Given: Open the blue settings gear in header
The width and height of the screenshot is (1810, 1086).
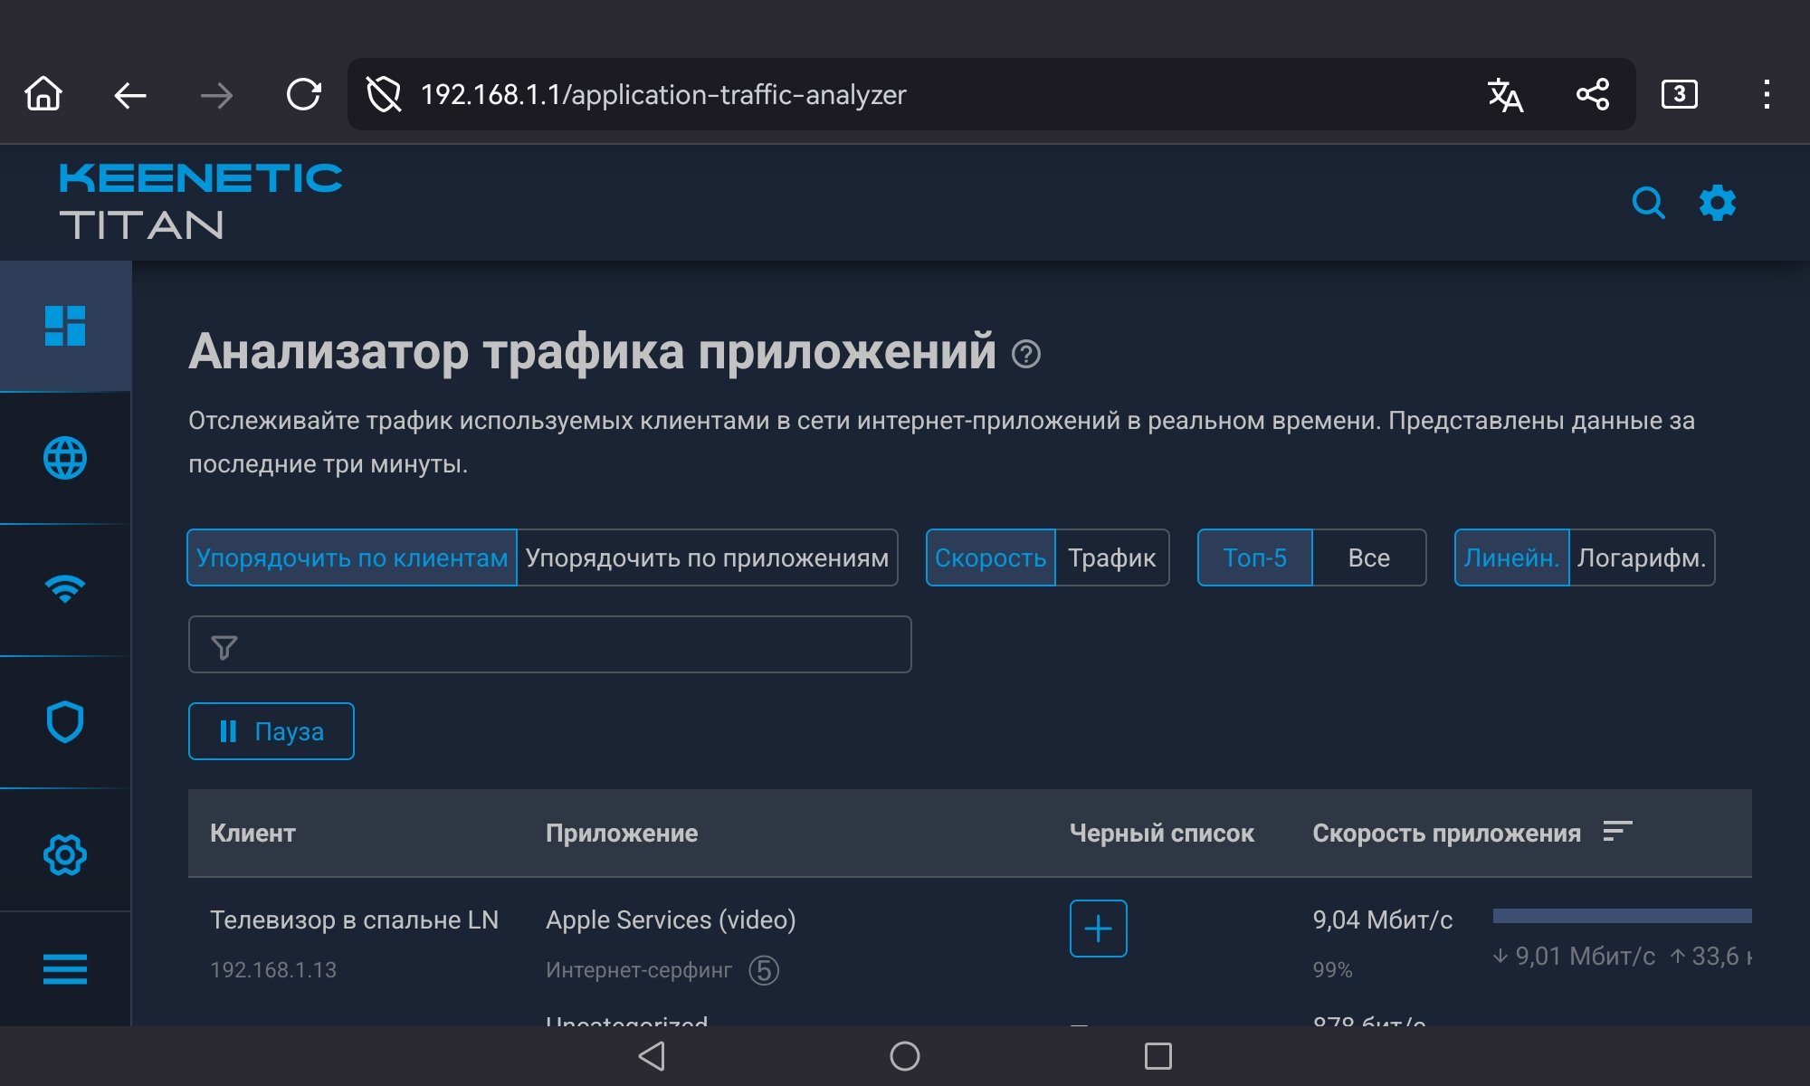Looking at the screenshot, I should click(1717, 204).
